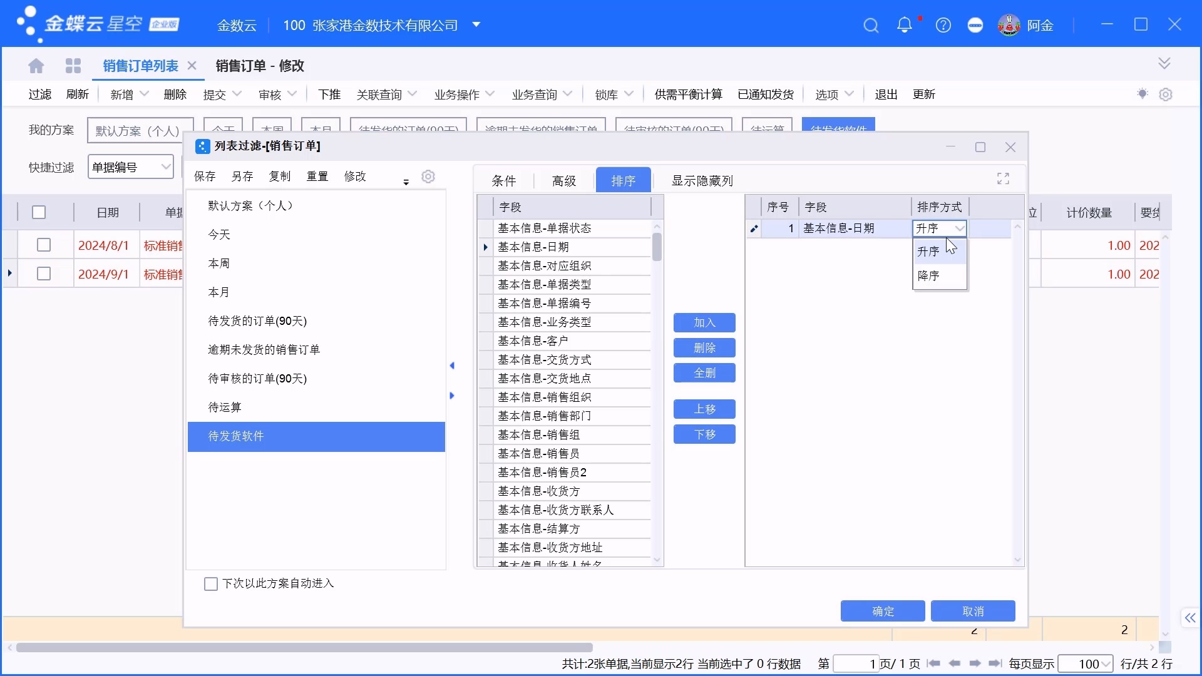Confirm with the 确定 button
This screenshot has width=1202, height=676.
point(883,611)
